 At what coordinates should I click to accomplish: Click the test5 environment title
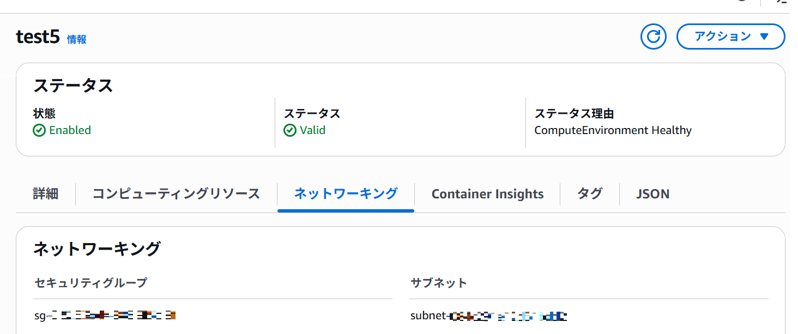coord(38,37)
